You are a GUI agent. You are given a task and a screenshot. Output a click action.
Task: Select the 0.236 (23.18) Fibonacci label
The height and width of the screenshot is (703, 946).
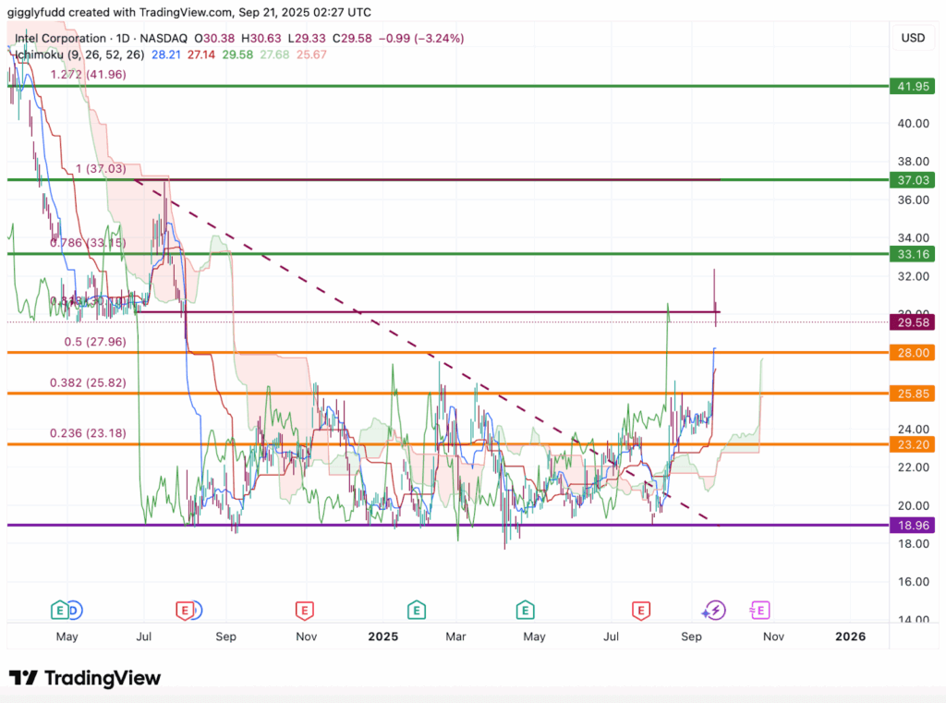pyautogui.click(x=88, y=433)
